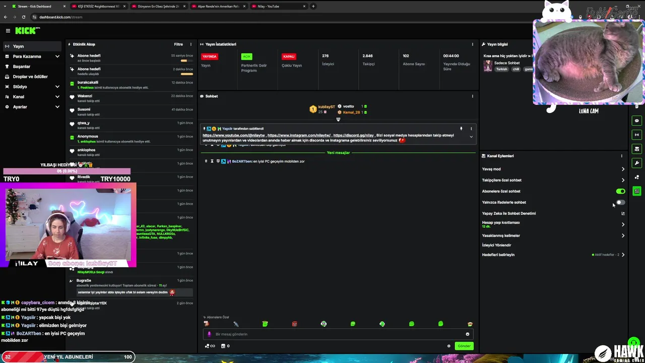Screen dimensions: 645x363
Task: Click the Bir mesaj gönderin chat input
Action: (338, 334)
